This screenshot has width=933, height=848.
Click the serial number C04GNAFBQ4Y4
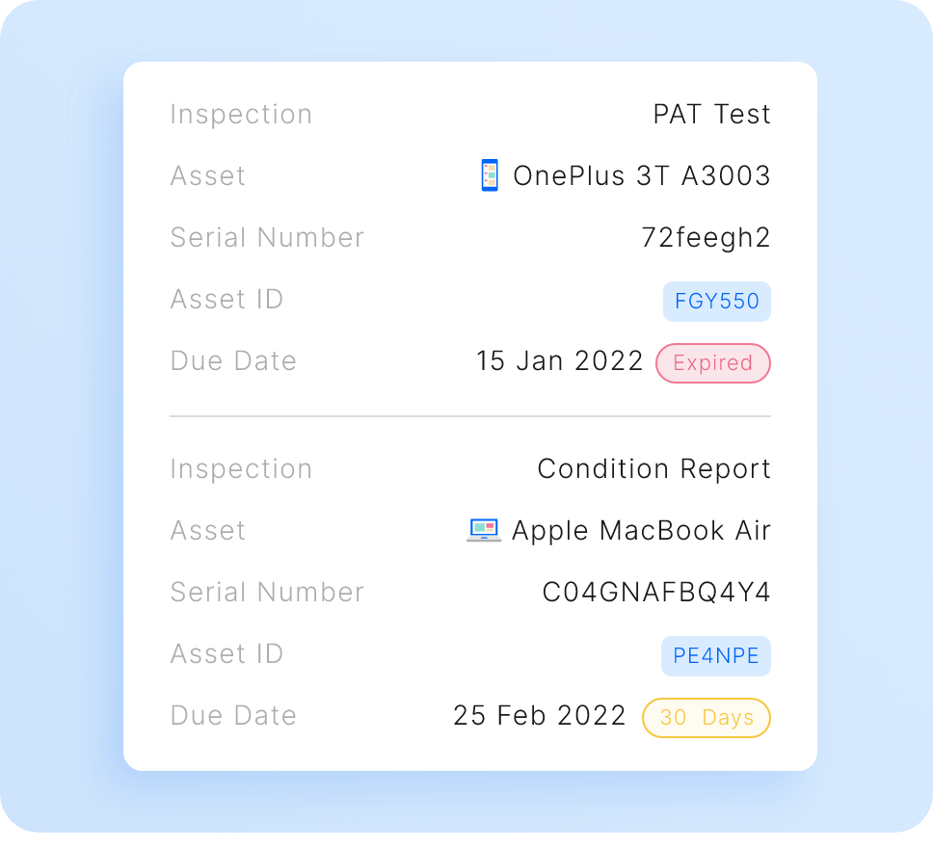pos(656,593)
